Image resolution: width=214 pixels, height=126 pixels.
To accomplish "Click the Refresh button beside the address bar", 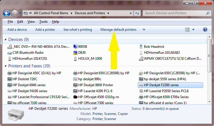I will 137,13.
